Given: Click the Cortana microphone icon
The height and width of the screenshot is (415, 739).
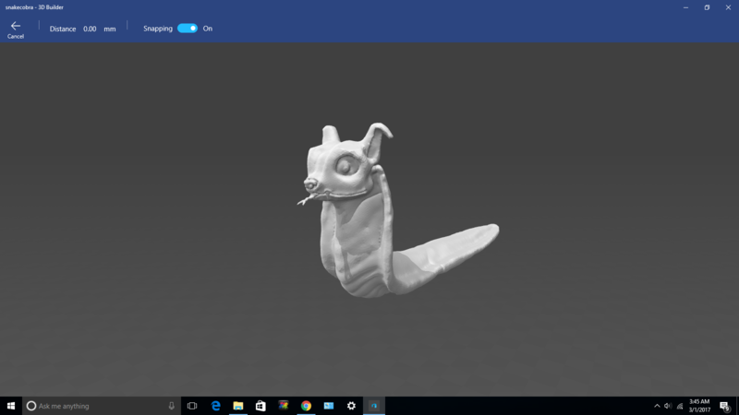Looking at the screenshot, I should point(172,406).
